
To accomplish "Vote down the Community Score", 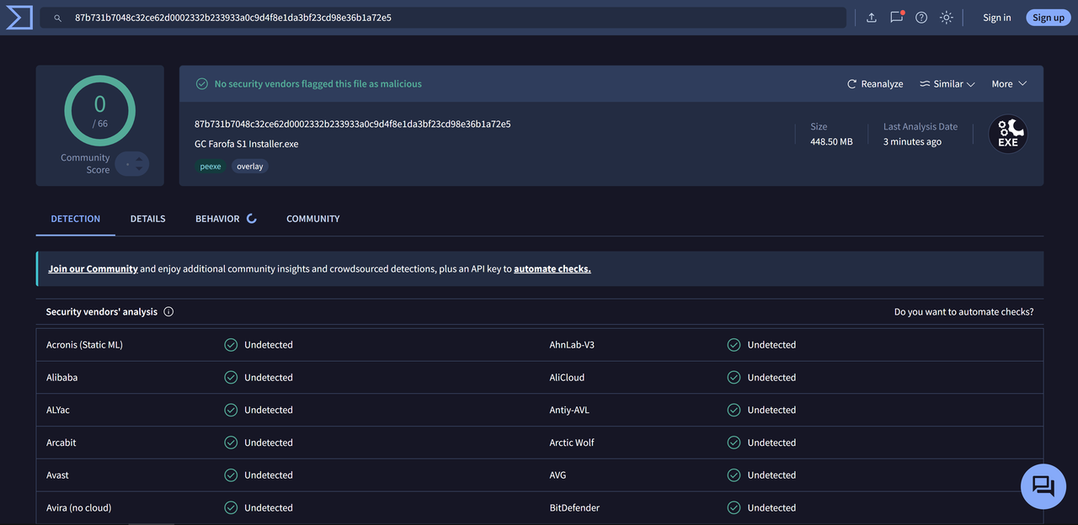I will coord(139,169).
